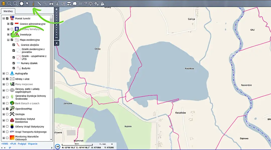This screenshot has height=150, width=271.
Task: Click the zoom to full extent icon
Action: [22, 4]
